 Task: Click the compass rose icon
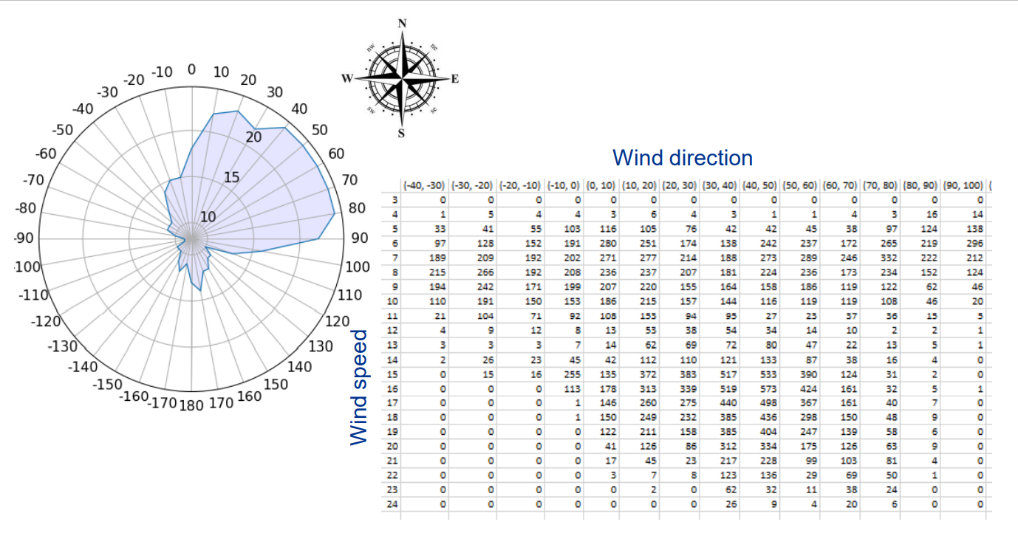click(402, 78)
